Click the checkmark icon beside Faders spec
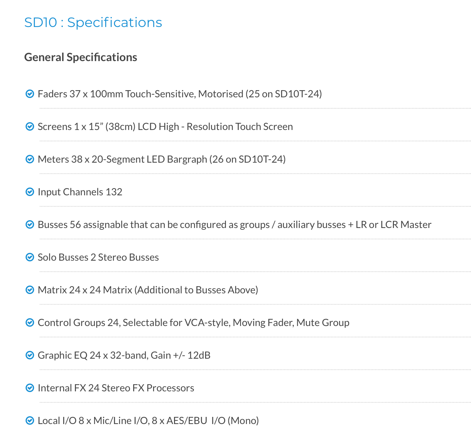 point(30,94)
